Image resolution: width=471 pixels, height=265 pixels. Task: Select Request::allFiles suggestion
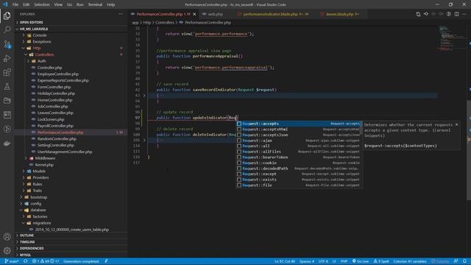click(299, 152)
